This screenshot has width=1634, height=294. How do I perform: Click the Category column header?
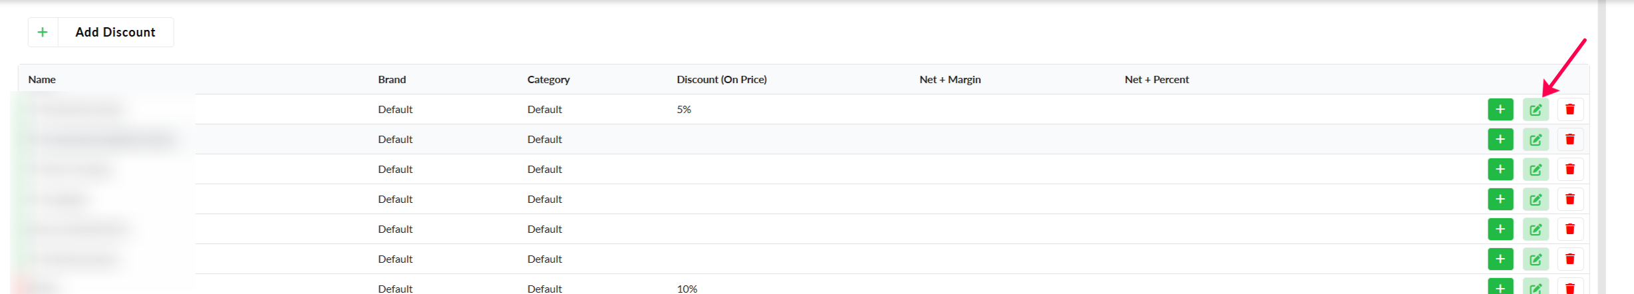tap(548, 79)
